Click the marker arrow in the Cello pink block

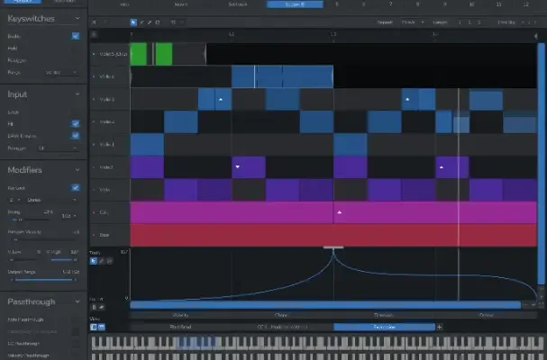pos(339,213)
